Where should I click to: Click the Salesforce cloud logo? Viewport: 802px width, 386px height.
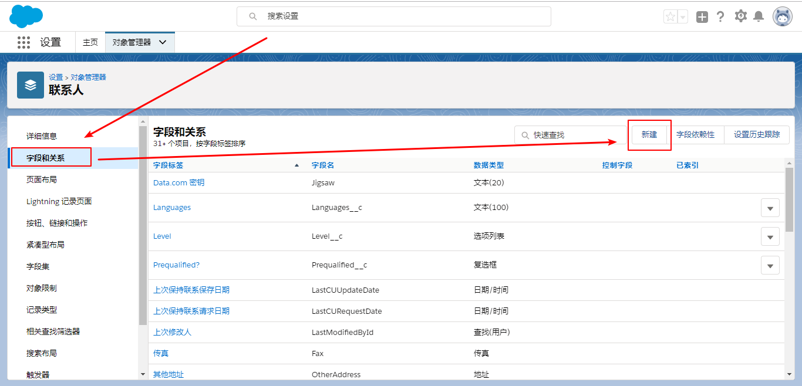click(26, 16)
